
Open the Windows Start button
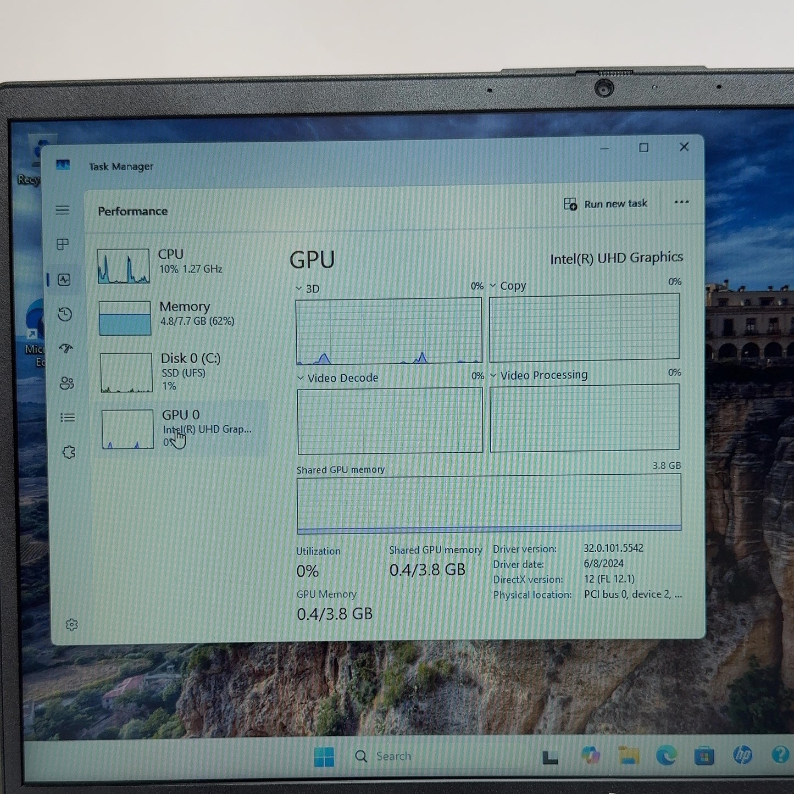(324, 757)
